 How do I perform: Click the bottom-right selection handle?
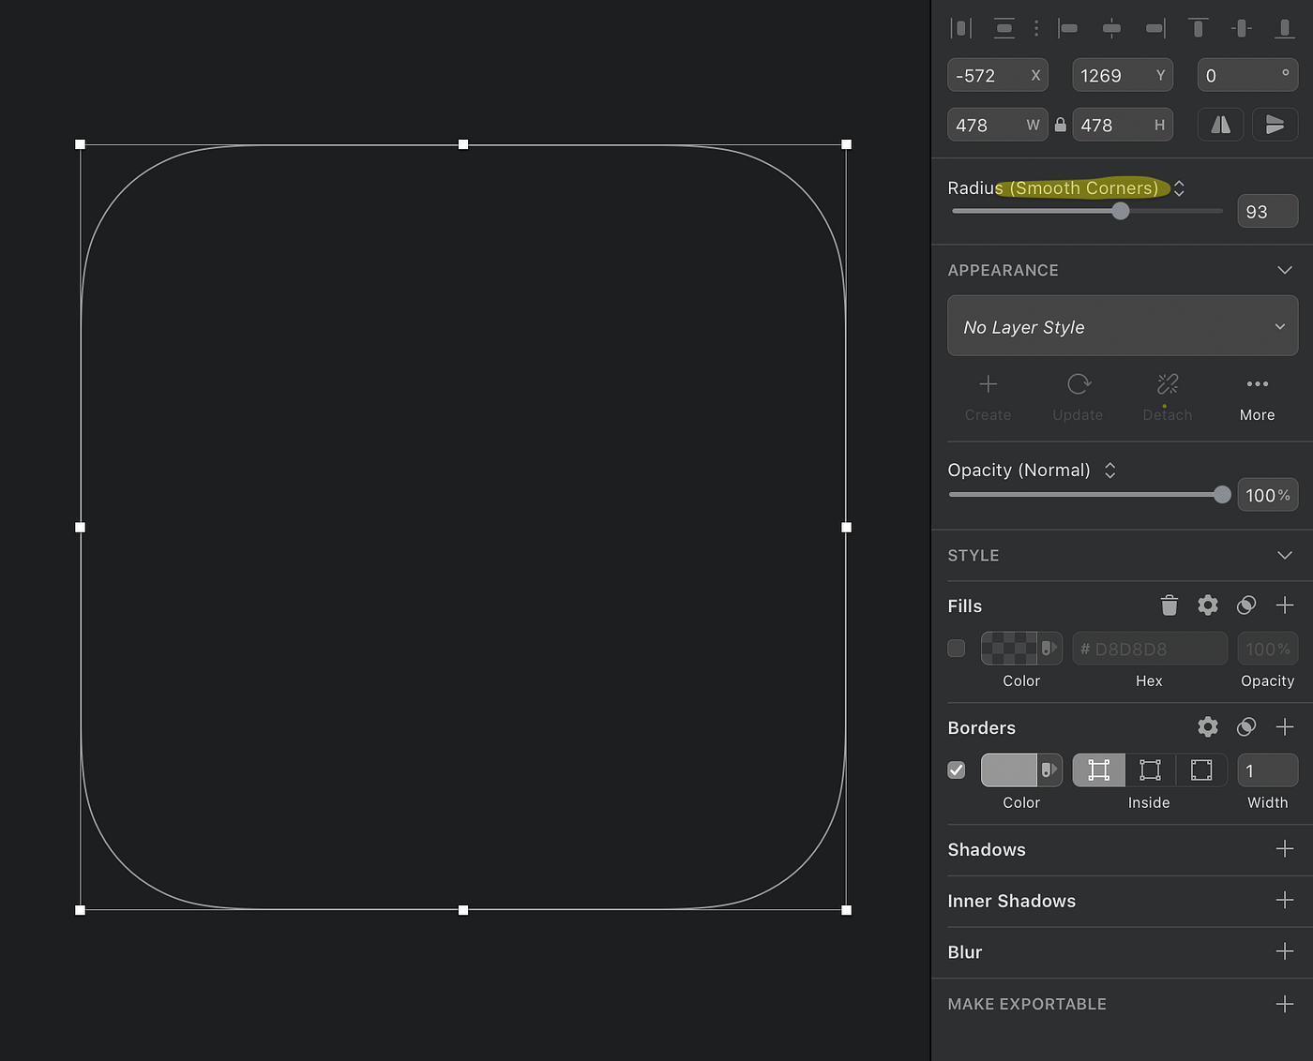coord(847,910)
